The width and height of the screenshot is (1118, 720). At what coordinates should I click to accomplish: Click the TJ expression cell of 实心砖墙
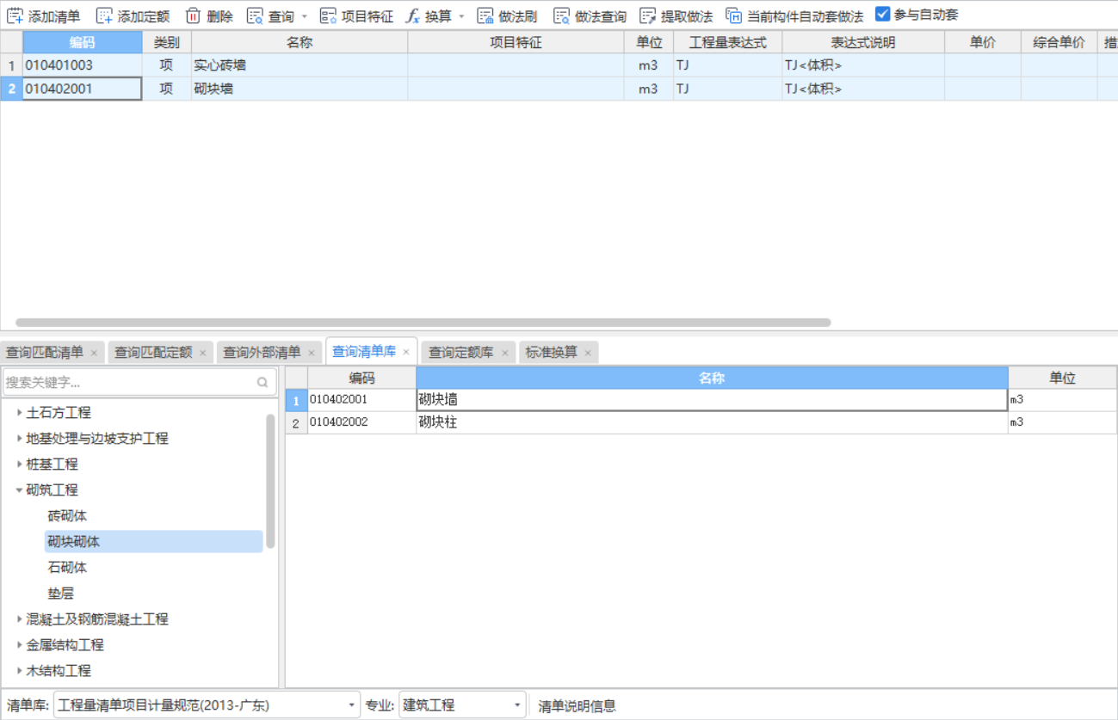coord(727,65)
